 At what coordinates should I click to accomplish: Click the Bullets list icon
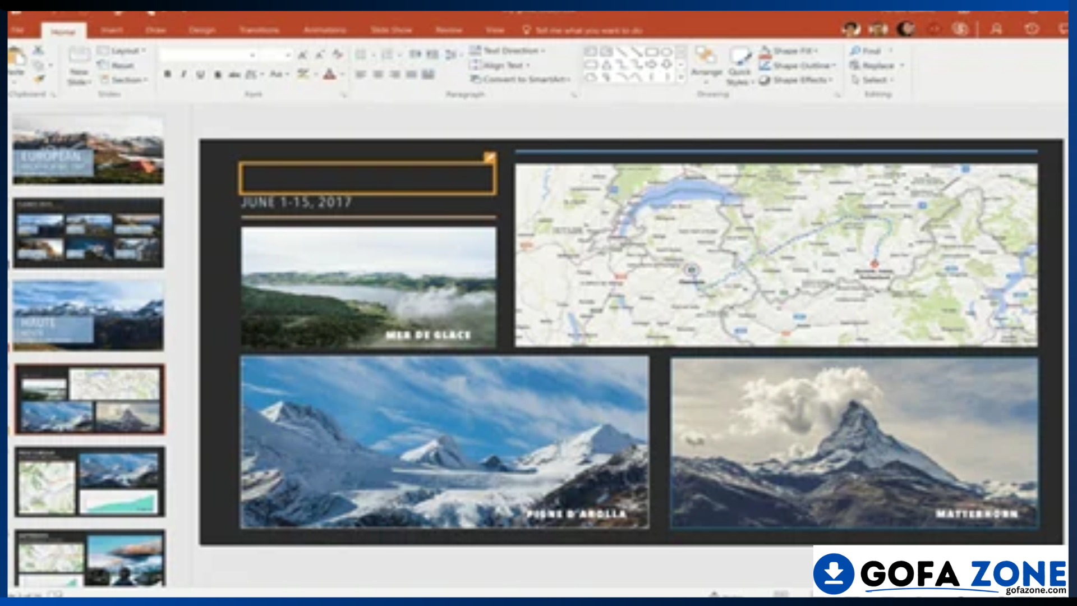click(x=361, y=54)
